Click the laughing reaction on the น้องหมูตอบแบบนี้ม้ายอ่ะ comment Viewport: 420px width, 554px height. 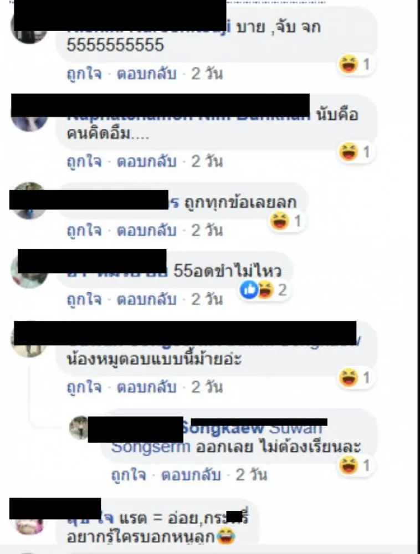coord(349,377)
